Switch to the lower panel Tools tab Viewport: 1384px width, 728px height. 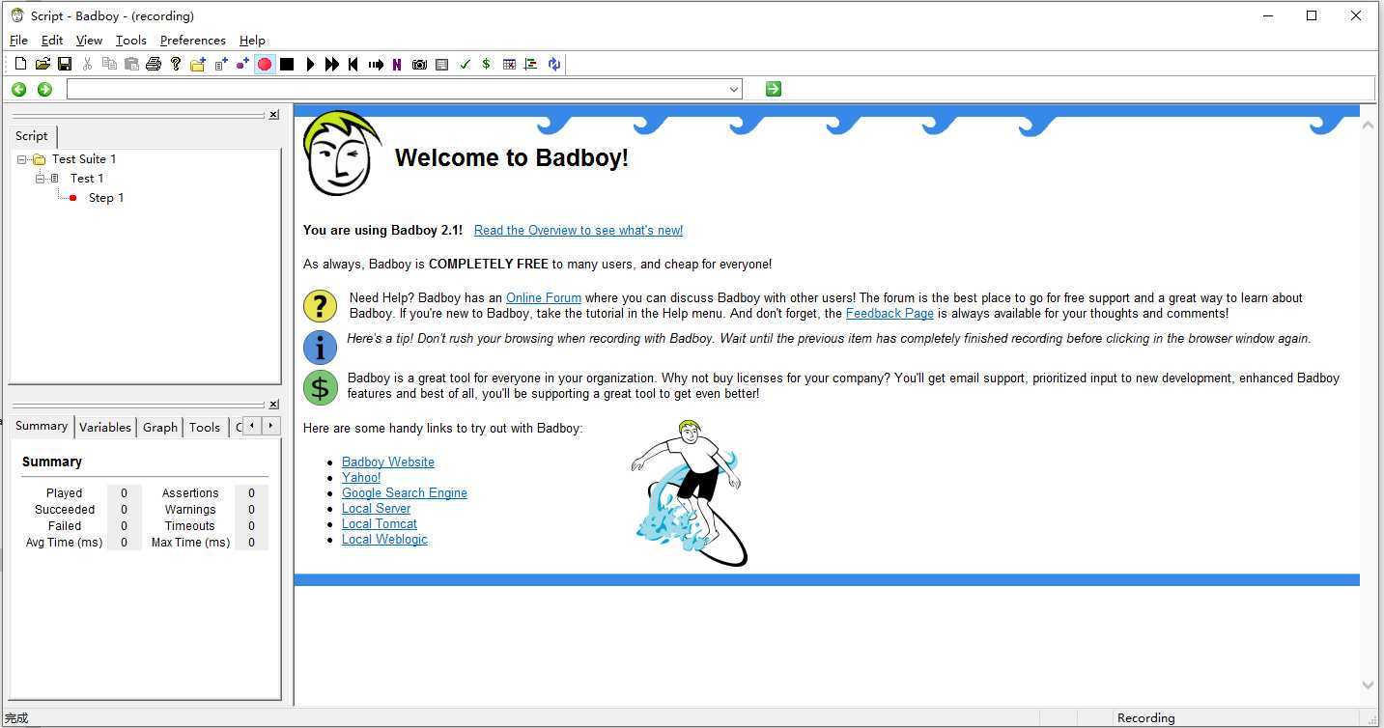pos(205,427)
